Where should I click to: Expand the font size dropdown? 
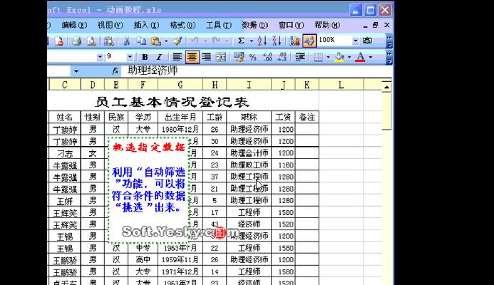pos(130,56)
